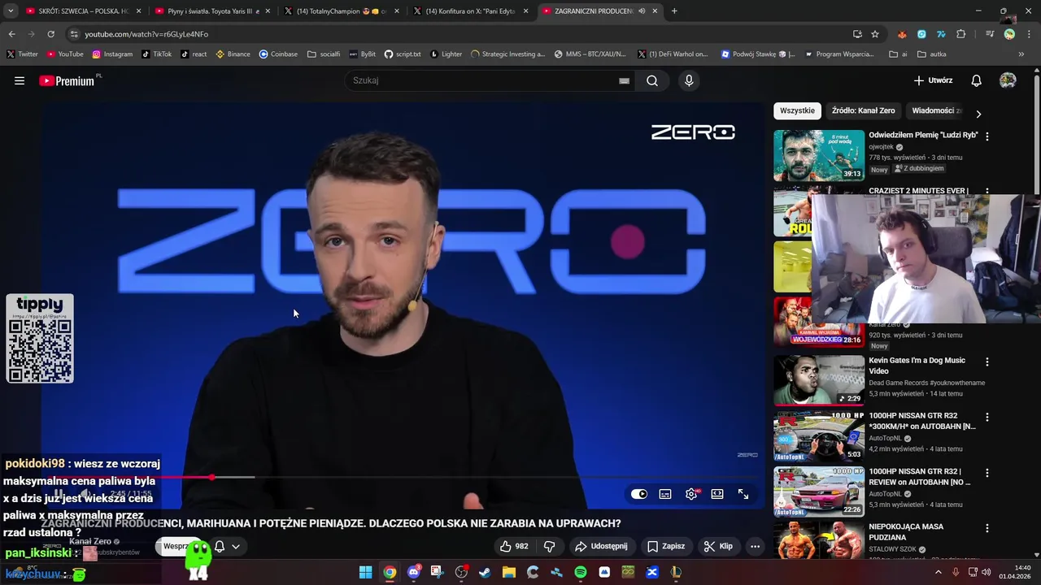The image size is (1041, 585).
Task: Click the Udostępnij share button
Action: coord(601,546)
